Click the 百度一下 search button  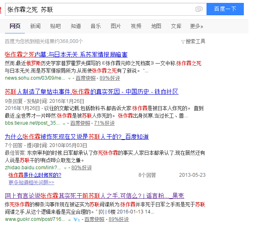coord(225,9)
